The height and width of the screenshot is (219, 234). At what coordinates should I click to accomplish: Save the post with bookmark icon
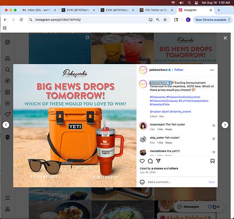coord(212,161)
